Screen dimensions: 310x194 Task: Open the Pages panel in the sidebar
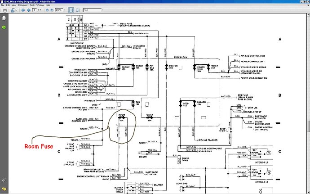[x=4, y=18]
